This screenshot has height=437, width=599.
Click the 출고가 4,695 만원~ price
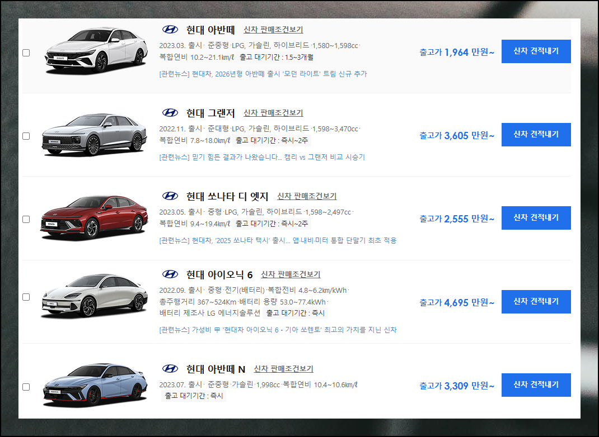(x=457, y=302)
